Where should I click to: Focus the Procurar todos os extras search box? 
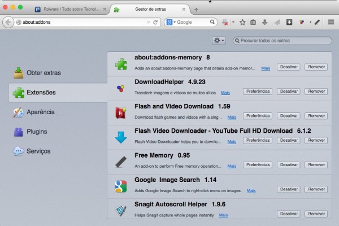click(x=282, y=41)
